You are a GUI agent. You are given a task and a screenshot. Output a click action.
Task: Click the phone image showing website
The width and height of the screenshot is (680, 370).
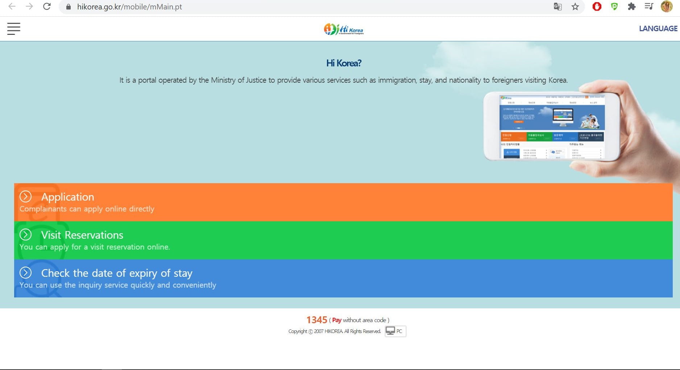pos(552,126)
